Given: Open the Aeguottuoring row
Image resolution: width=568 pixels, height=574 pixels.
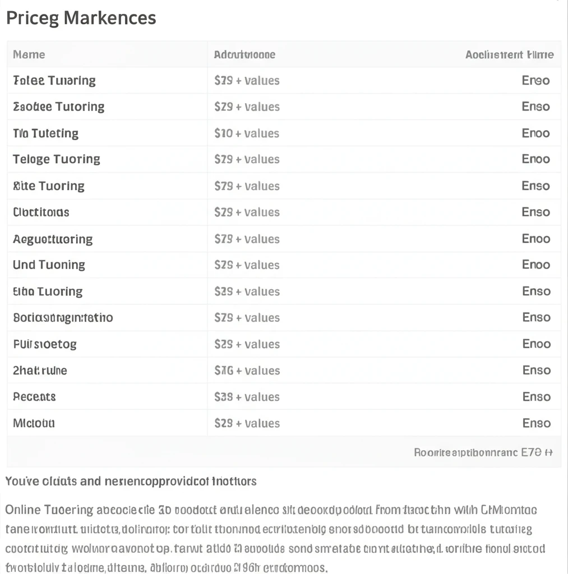Looking at the screenshot, I should coord(284,239).
